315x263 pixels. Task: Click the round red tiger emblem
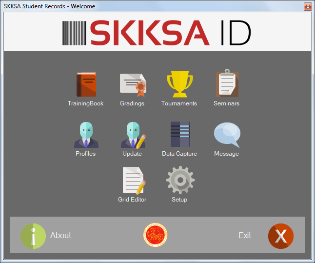[x=156, y=235]
